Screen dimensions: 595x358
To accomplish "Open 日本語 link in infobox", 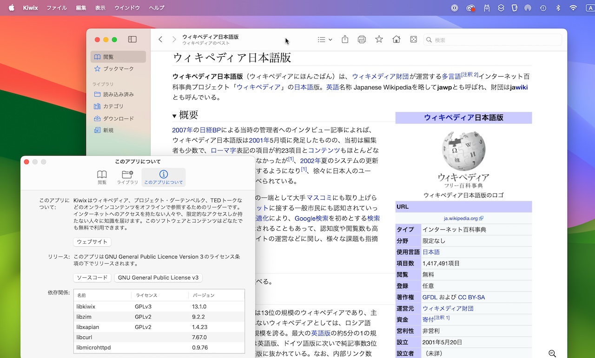I will point(431,252).
